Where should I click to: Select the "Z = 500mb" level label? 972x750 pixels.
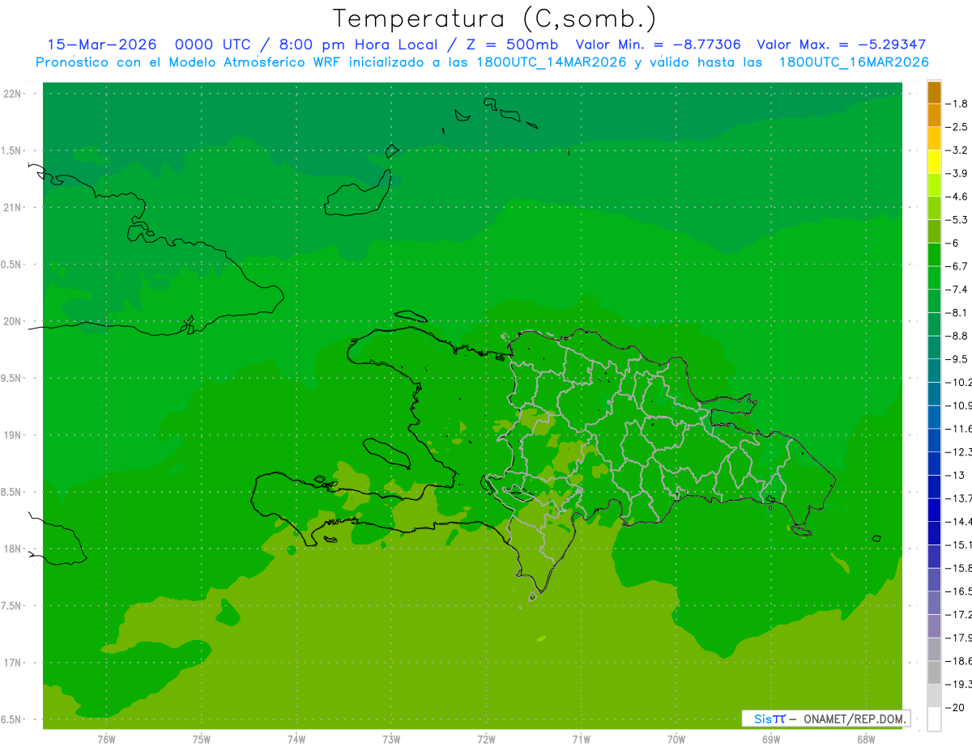click(x=511, y=44)
